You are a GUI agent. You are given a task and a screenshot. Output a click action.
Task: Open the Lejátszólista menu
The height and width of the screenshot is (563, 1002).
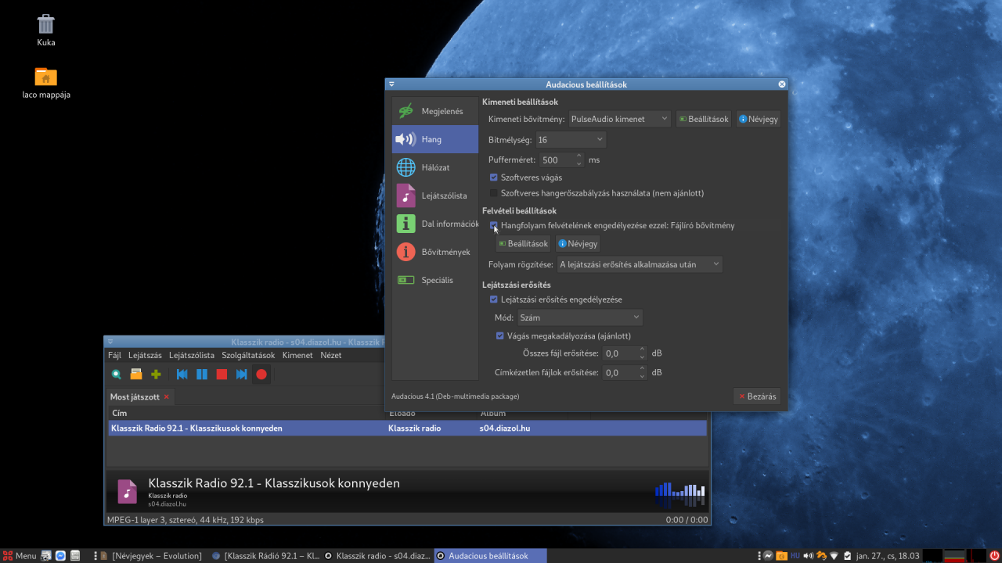pos(192,355)
